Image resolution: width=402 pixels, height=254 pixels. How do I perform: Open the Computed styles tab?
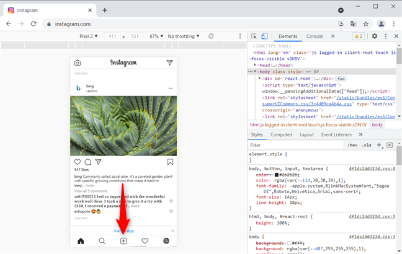(281, 134)
